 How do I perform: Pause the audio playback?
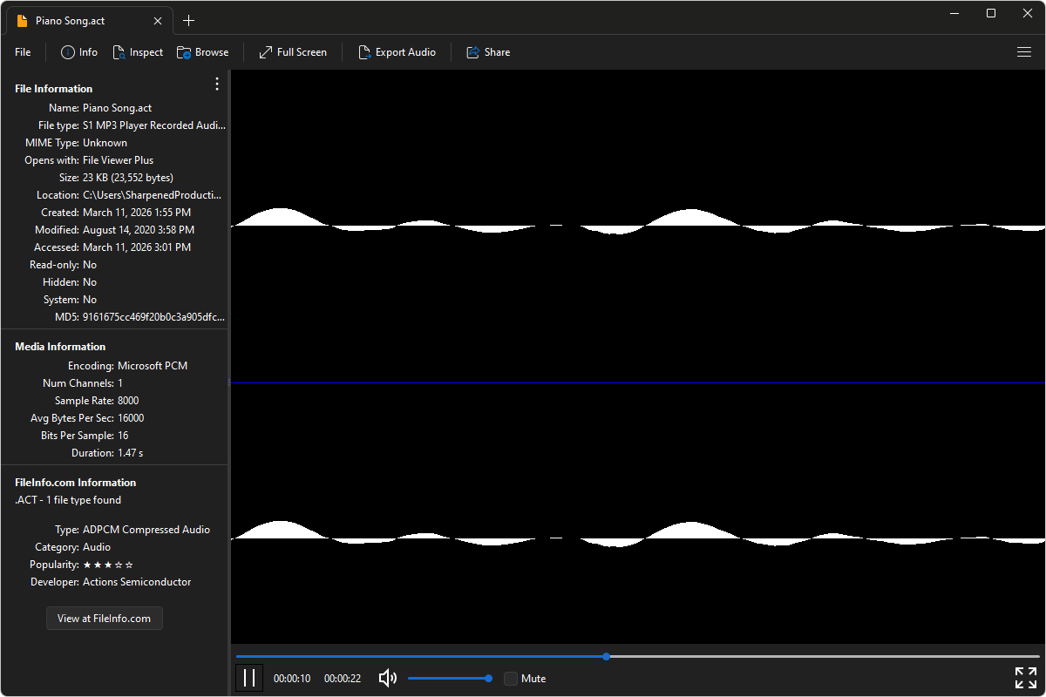pos(249,678)
